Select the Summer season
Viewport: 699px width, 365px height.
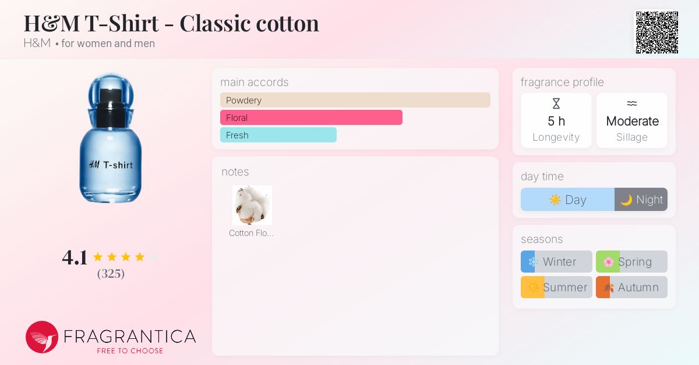[x=556, y=287]
